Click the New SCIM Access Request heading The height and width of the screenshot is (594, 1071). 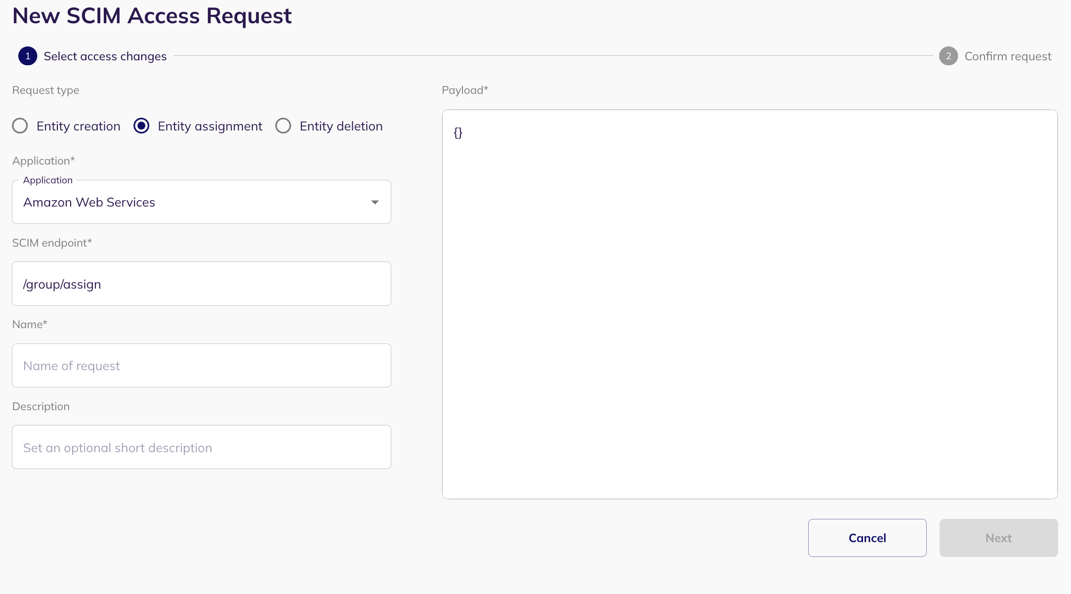coord(152,16)
